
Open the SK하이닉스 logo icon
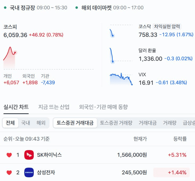click(29, 155)
